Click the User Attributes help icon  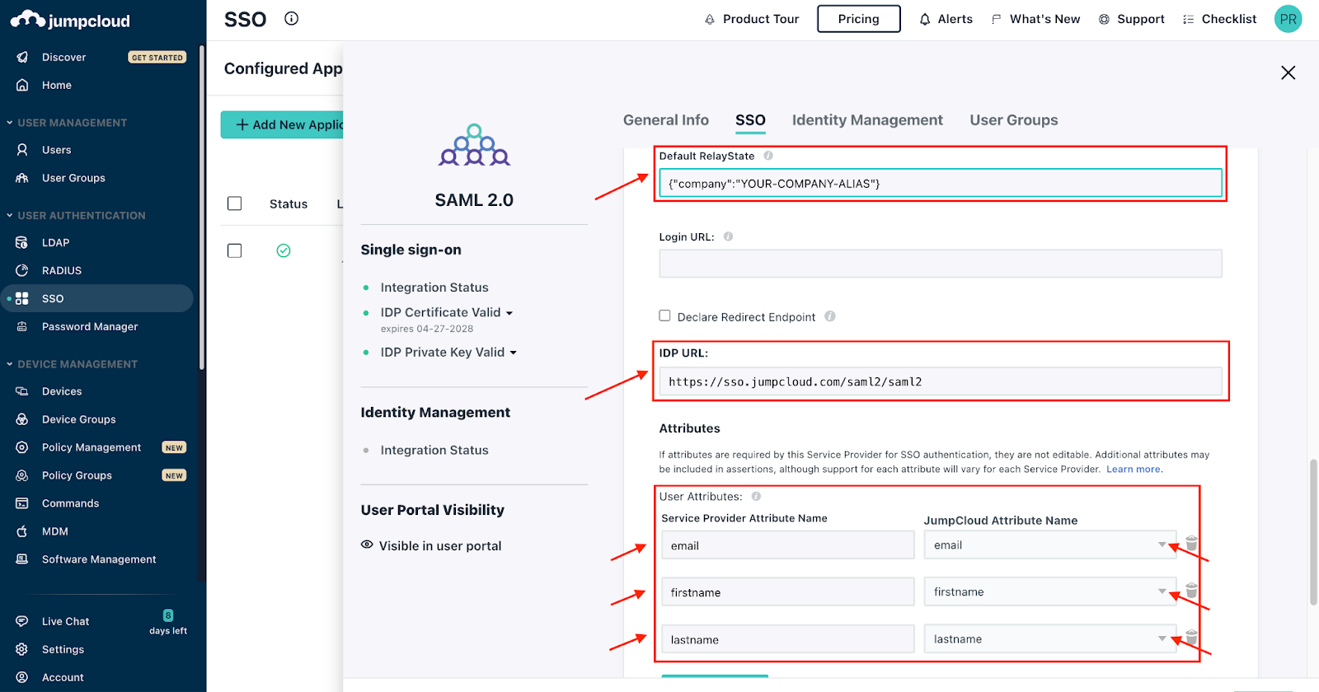pyautogui.click(x=756, y=497)
